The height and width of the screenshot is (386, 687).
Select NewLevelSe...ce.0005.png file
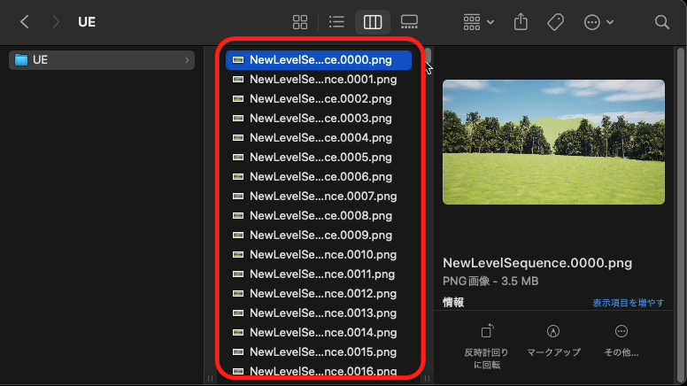coord(319,158)
